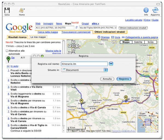Collapse the In auto directions section
164x140 pixels.
coord(8,66)
